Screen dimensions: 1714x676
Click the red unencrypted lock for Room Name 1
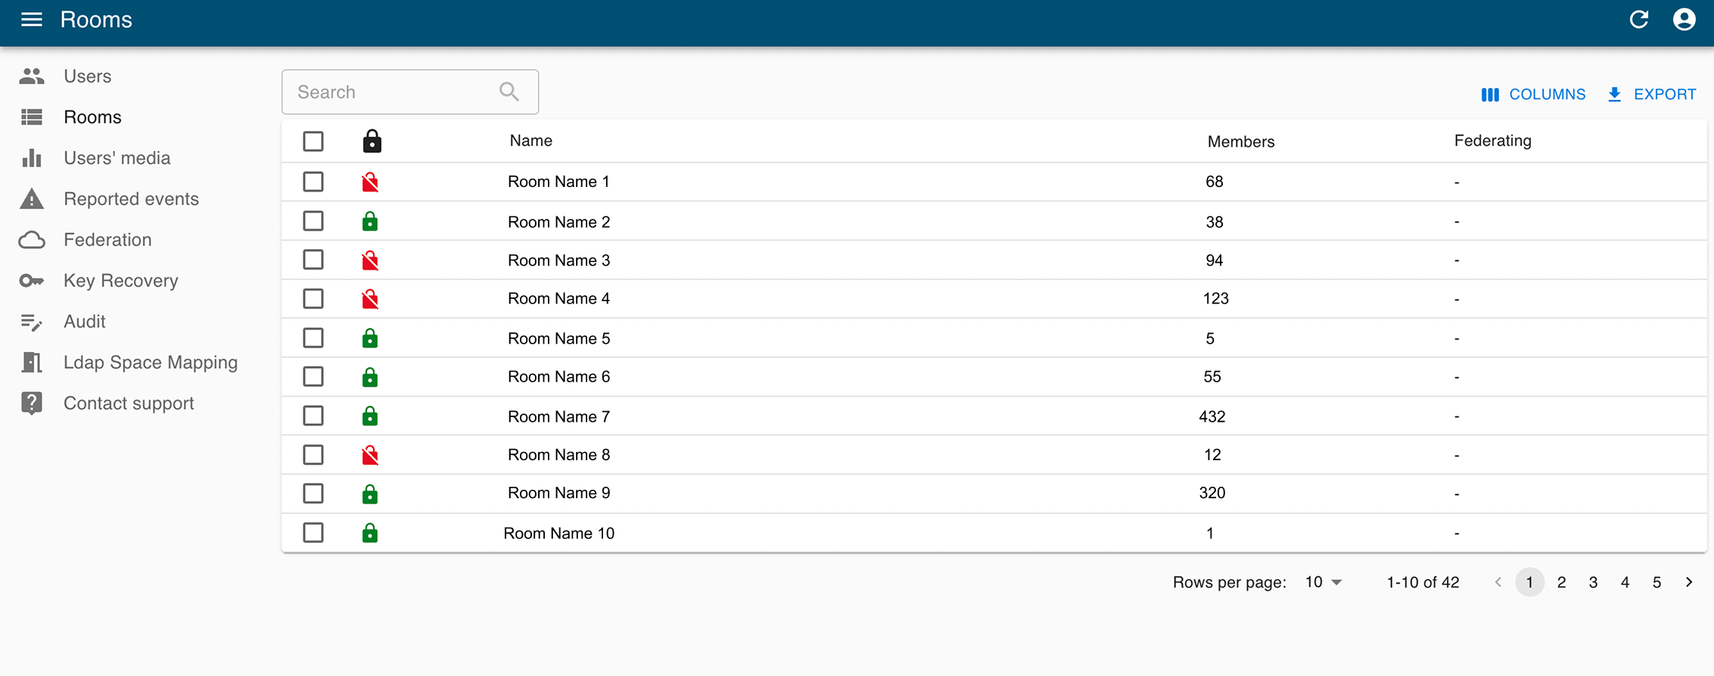tap(370, 182)
